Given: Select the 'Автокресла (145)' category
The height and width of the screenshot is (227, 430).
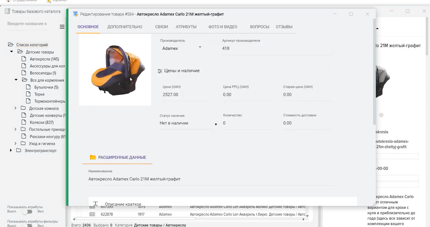Looking at the screenshot, I should (x=44, y=59).
